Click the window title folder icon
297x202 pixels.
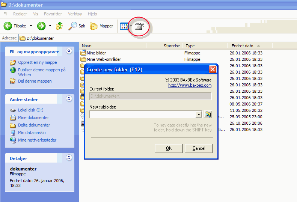[4, 5]
